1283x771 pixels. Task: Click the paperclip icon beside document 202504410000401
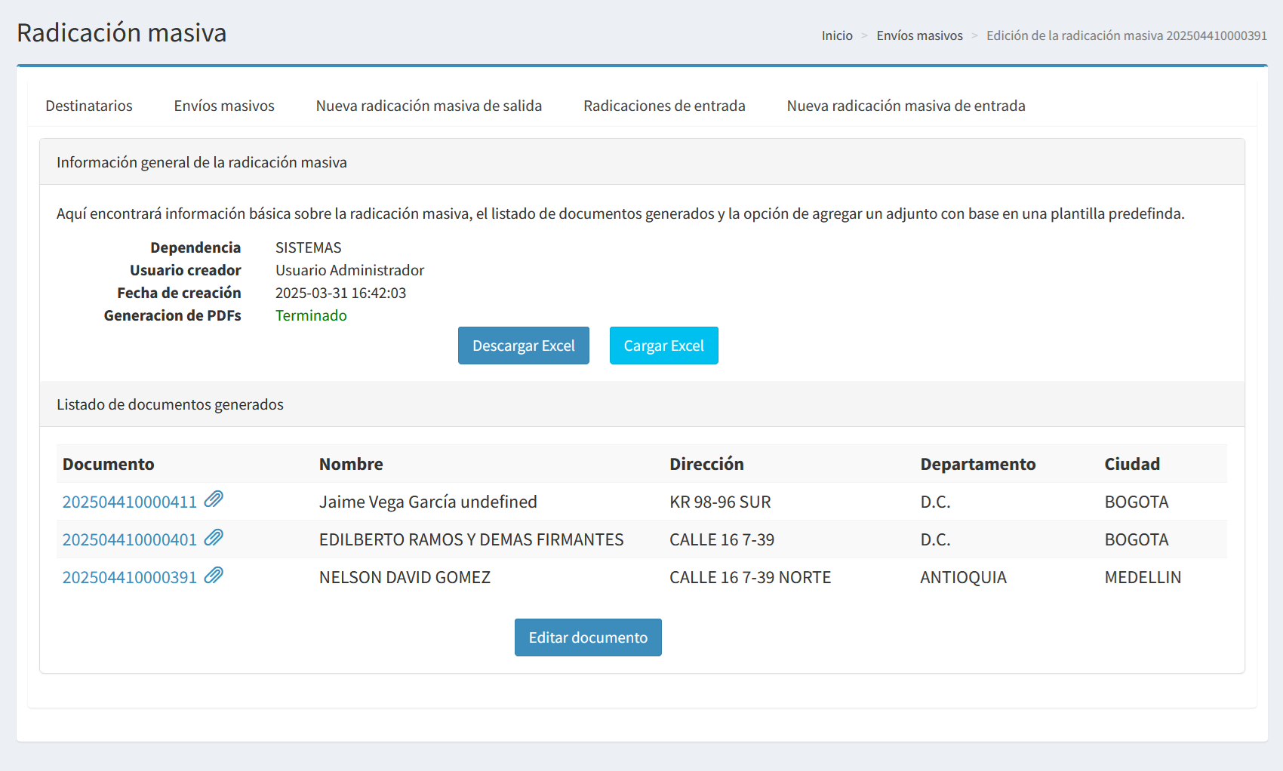(214, 537)
